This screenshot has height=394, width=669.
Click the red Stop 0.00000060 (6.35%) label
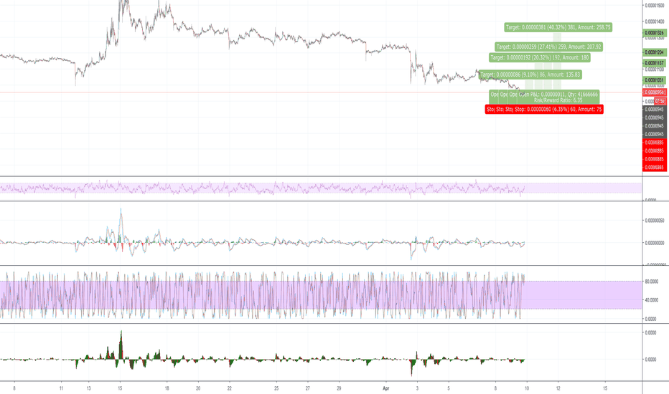click(558, 110)
